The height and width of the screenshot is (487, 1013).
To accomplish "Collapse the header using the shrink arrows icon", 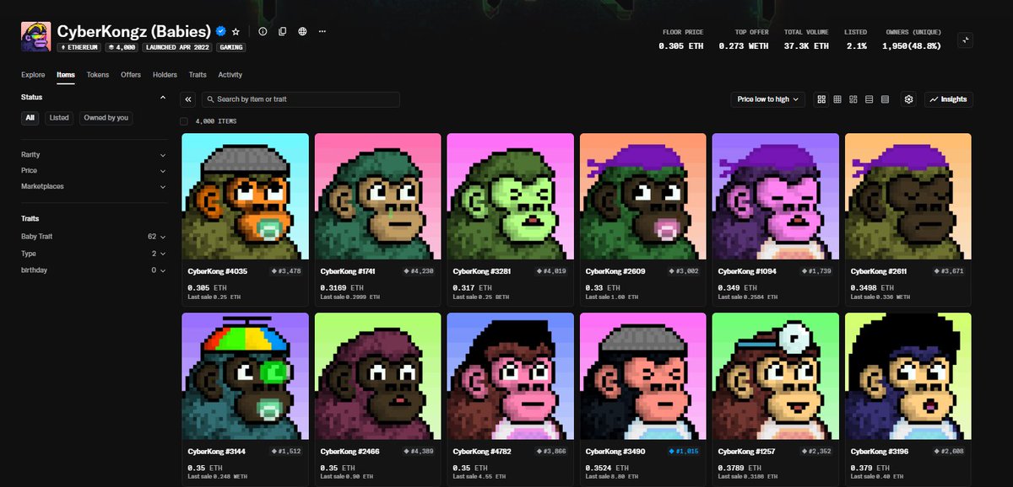I will click(967, 40).
